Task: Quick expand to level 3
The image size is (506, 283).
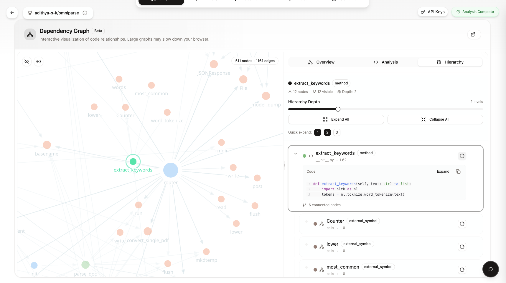Action: [x=337, y=132]
